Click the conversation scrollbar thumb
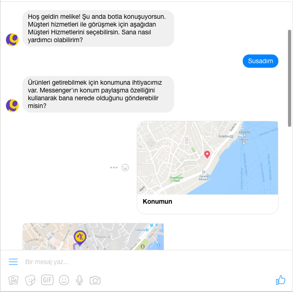 [290, 78]
